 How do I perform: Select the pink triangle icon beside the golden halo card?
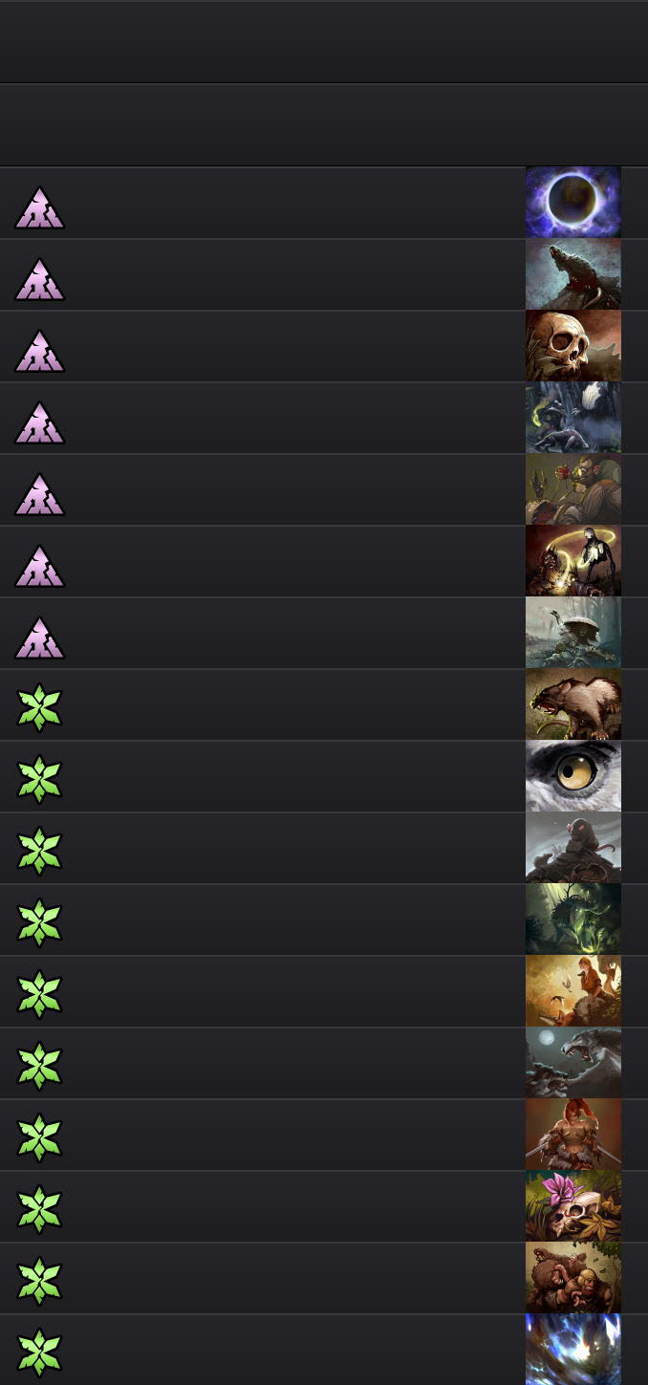point(39,566)
